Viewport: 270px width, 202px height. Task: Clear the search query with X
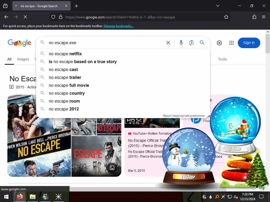[168, 43]
